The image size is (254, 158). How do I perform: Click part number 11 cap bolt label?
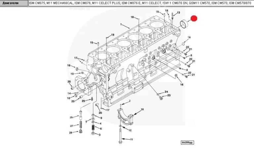click(131, 139)
